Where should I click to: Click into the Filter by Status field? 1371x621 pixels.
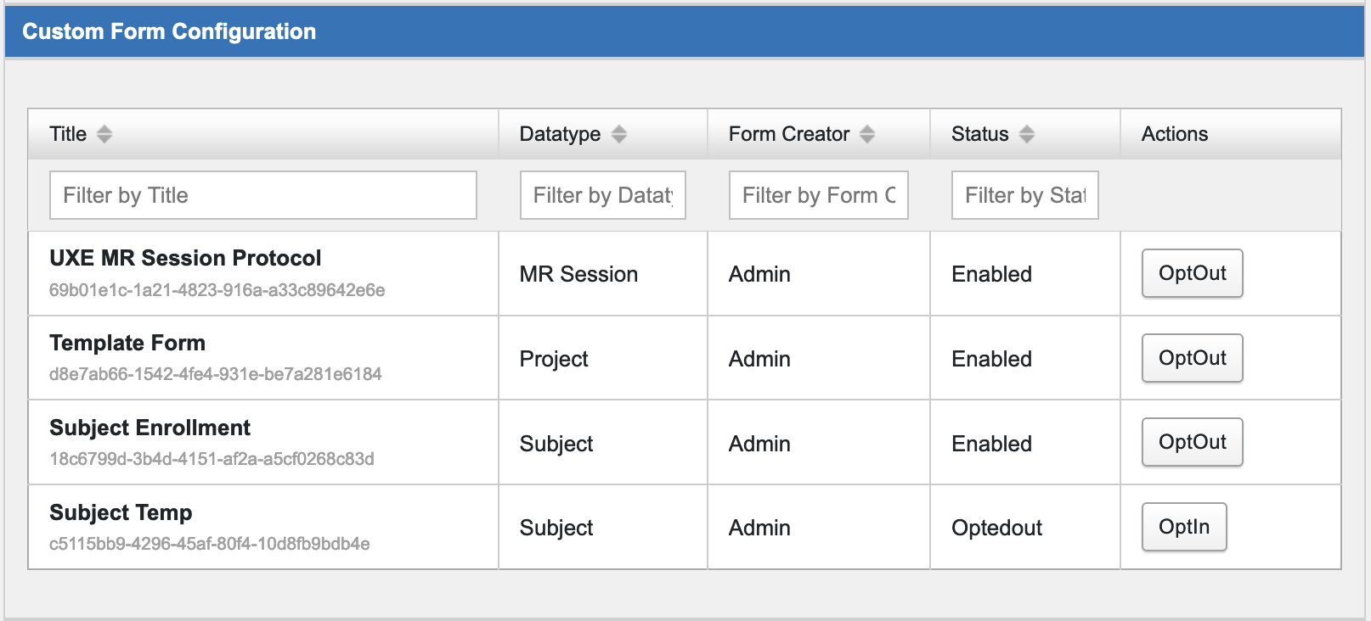1024,195
